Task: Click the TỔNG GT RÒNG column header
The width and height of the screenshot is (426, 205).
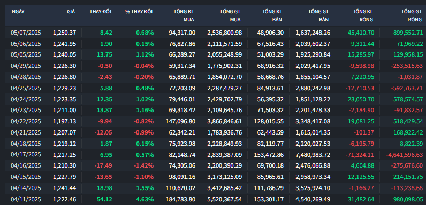Action: [412, 15]
